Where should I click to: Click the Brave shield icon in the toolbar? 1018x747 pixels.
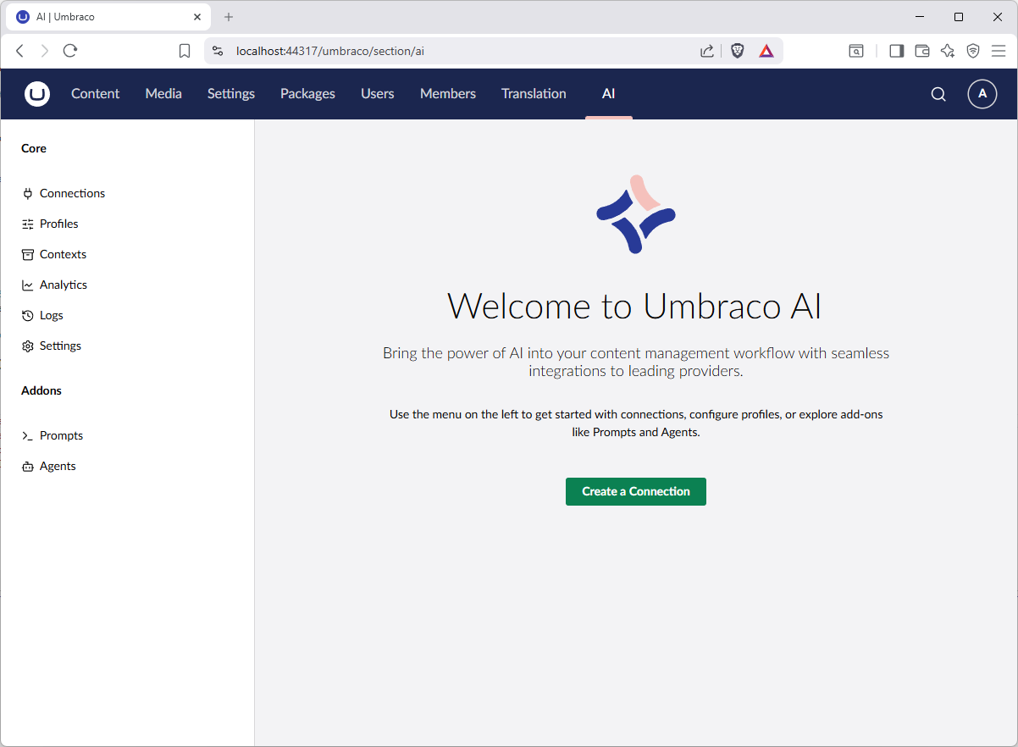pyautogui.click(x=737, y=51)
